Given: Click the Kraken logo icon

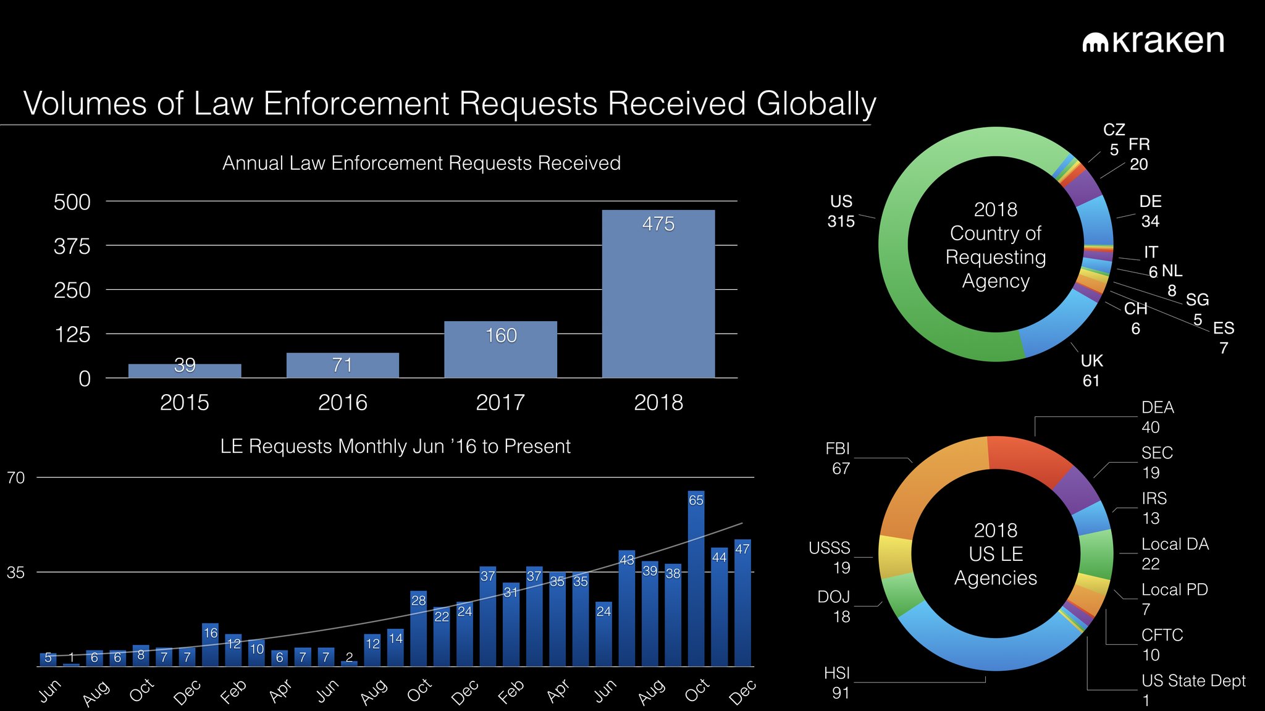Looking at the screenshot, I should click(x=1096, y=42).
